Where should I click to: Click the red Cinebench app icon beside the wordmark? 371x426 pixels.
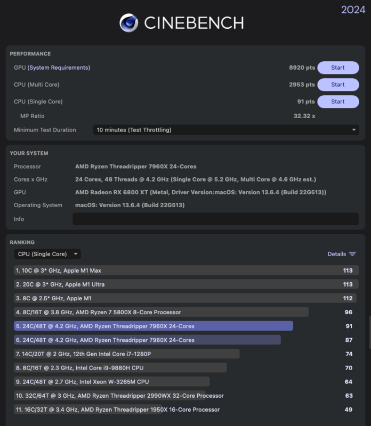tap(128, 22)
